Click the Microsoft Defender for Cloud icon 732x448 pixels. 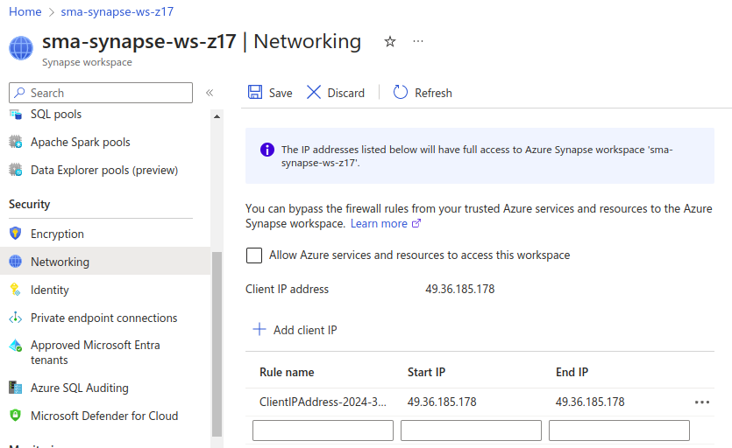click(15, 416)
